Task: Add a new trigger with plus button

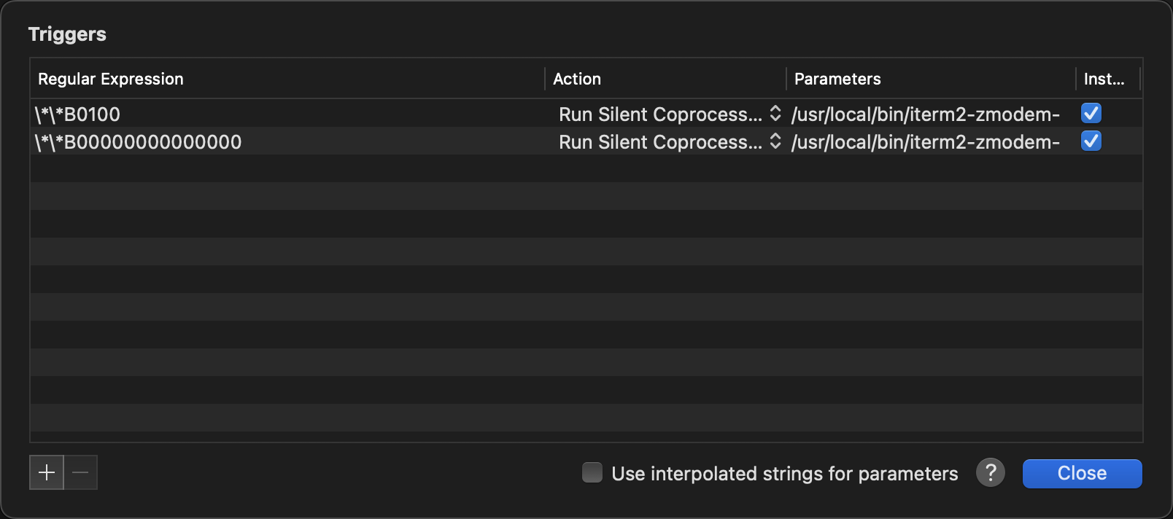Action: coord(47,472)
